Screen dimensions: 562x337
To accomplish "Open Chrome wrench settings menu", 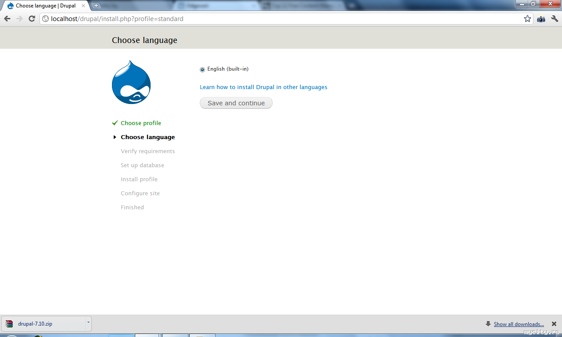I will 555,19.
